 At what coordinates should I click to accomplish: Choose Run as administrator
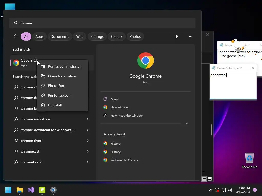(62, 66)
